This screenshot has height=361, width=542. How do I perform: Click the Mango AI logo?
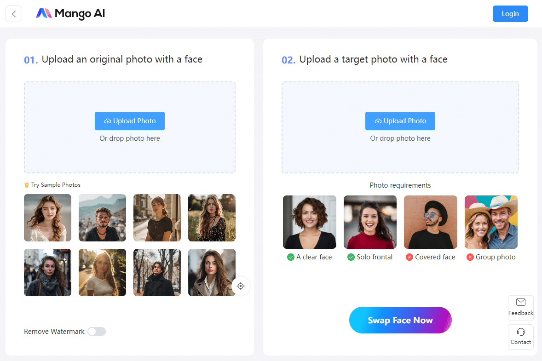[70, 13]
